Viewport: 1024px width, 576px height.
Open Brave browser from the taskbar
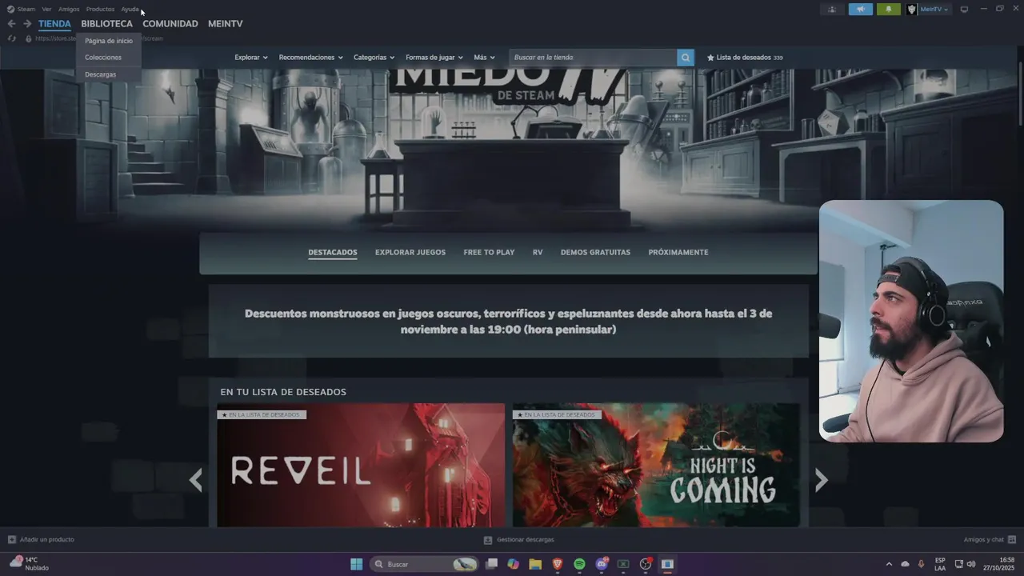click(558, 564)
